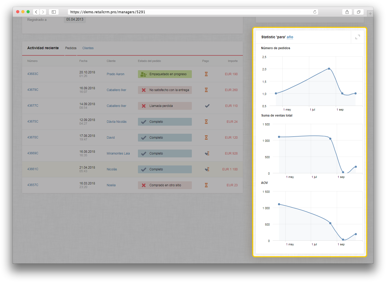386x282 pixels.
Task: Open client Miramontes Laia
Action: (x=118, y=153)
